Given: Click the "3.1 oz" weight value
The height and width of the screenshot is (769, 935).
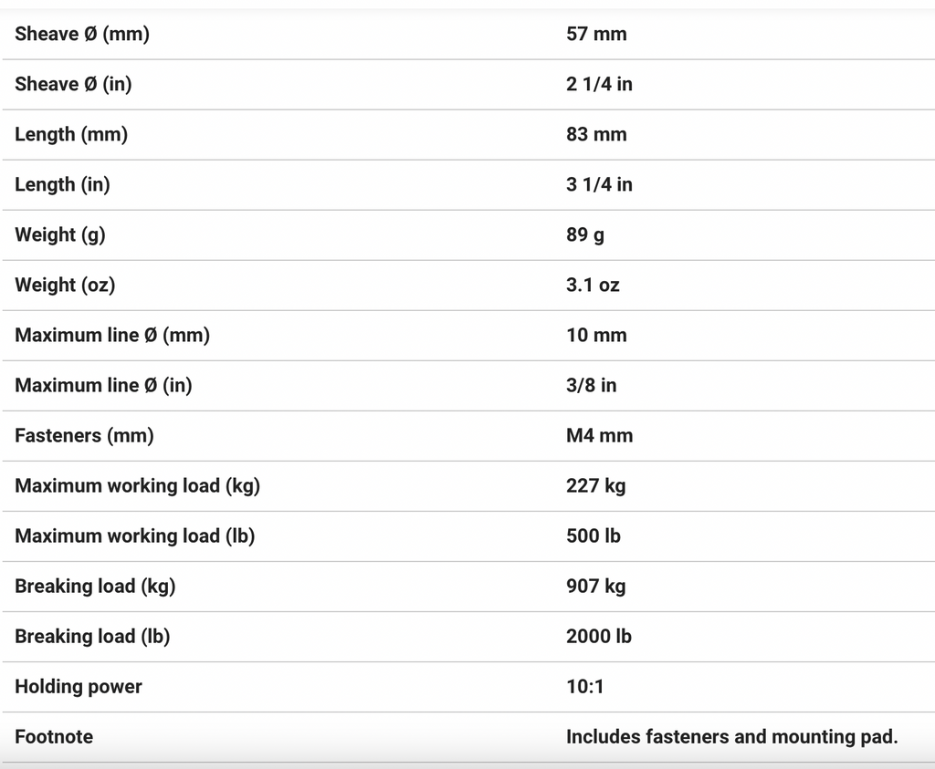Looking at the screenshot, I should pyautogui.click(x=593, y=286).
